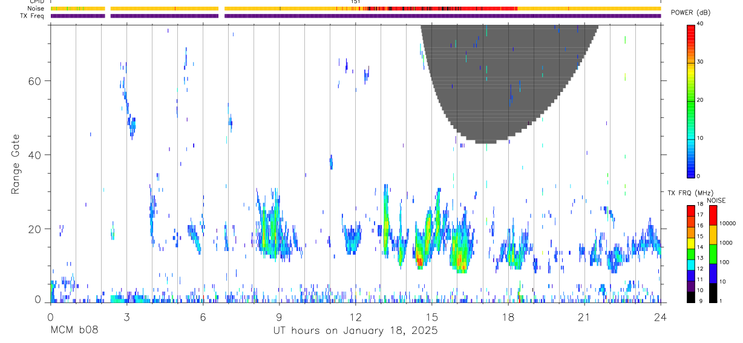Click hour 3 on the UT axis
This screenshot has height=343, width=743.
pyautogui.click(x=126, y=316)
